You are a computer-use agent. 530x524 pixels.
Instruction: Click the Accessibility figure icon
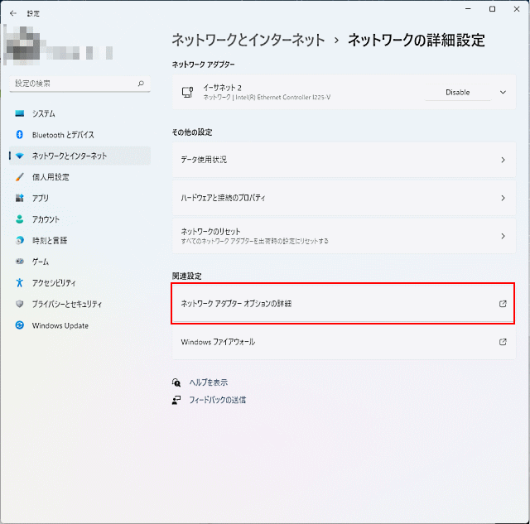coord(20,282)
